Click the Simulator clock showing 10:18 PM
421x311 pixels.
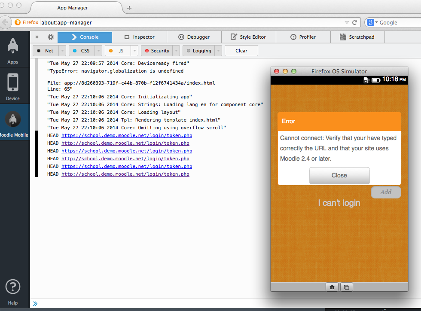point(394,79)
